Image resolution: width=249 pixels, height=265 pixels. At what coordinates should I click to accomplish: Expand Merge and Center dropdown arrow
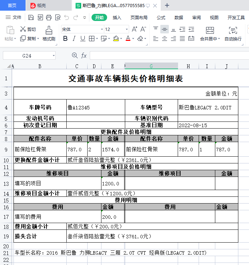point(219,39)
